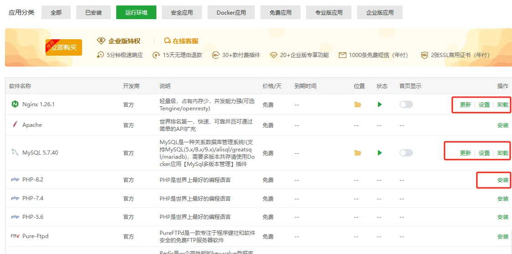Click the 状态 column header
Viewport: 512px width, 254px height.
pos(382,86)
